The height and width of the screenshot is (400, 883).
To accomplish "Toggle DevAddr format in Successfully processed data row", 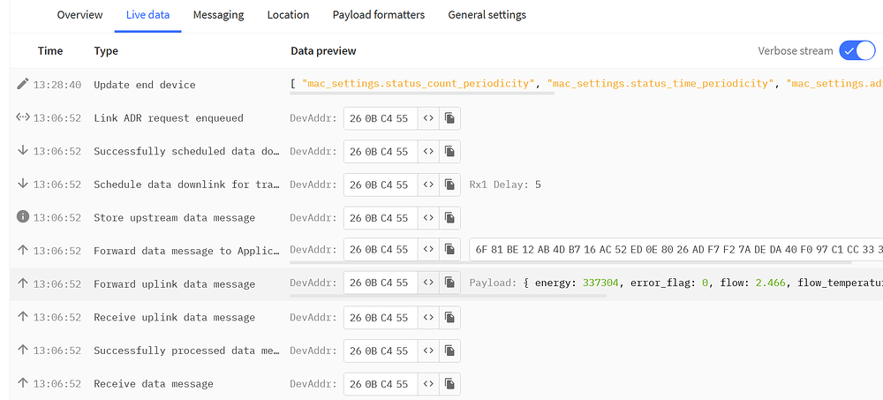I will [x=427, y=351].
